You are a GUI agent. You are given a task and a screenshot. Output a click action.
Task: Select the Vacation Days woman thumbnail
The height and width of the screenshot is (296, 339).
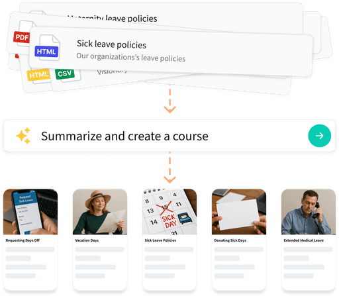coord(100,211)
